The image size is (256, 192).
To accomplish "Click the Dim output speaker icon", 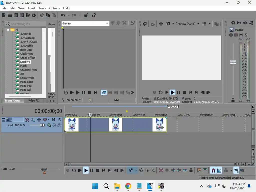I will 245,23.
